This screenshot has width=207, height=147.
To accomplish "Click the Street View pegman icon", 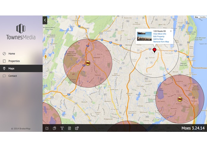I will tap(46, 57).
